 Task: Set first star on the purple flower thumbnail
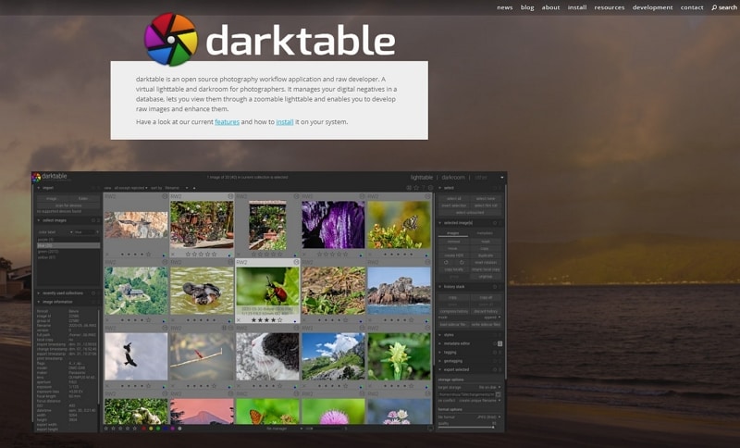[x=319, y=254]
